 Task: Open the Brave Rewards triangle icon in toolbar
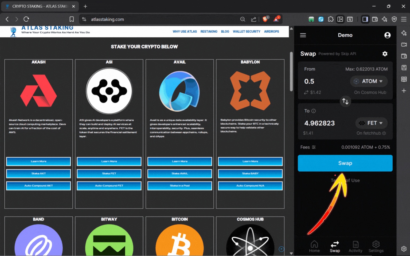(276, 19)
